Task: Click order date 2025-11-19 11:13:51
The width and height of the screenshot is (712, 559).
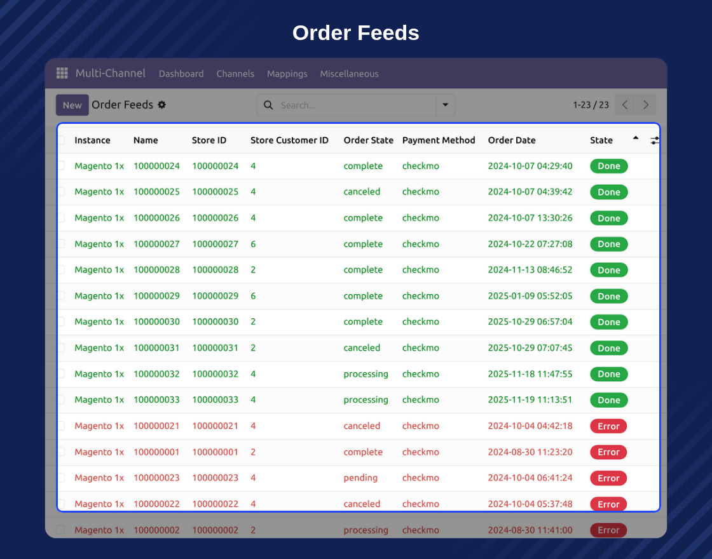Action: pyautogui.click(x=530, y=400)
